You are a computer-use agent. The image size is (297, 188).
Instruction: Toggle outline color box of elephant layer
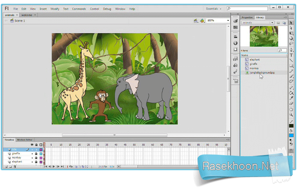point(41,162)
